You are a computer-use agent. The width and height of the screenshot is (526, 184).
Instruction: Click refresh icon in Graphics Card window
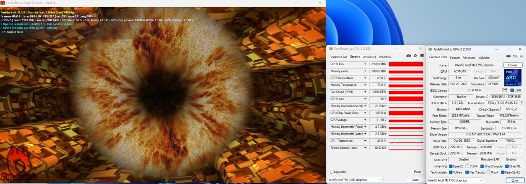coord(515,56)
